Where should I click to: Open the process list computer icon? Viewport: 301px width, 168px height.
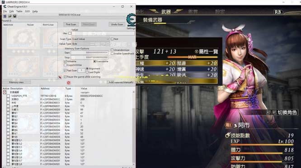(5, 16)
